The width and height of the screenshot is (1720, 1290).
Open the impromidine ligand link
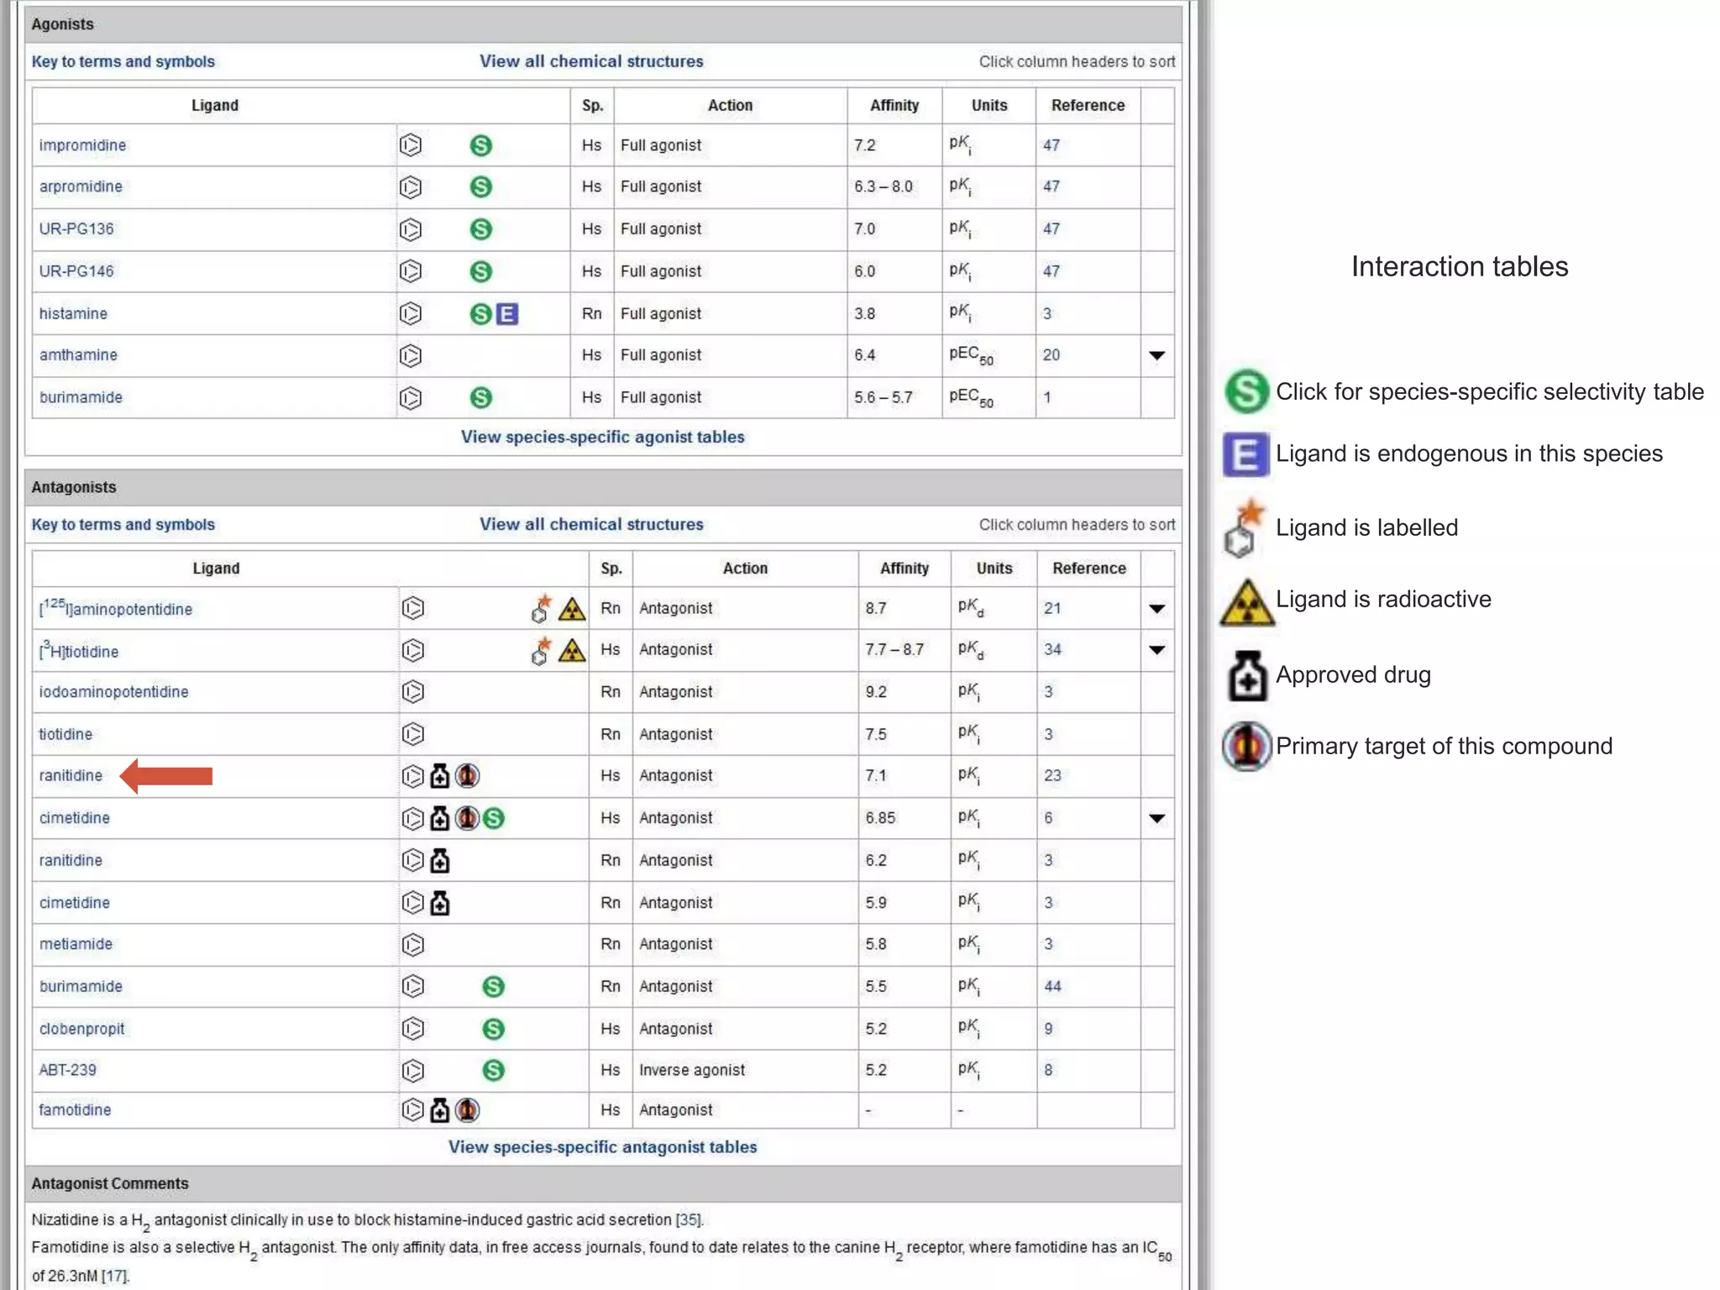[82, 145]
